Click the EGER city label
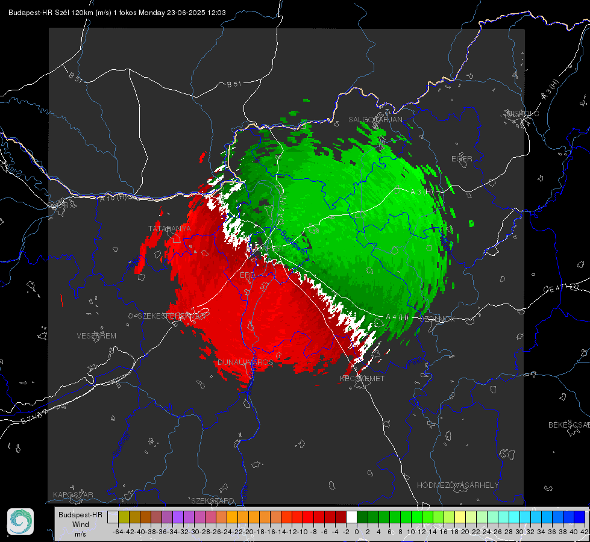Viewport: 590px width, 542px height. click(x=462, y=159)
